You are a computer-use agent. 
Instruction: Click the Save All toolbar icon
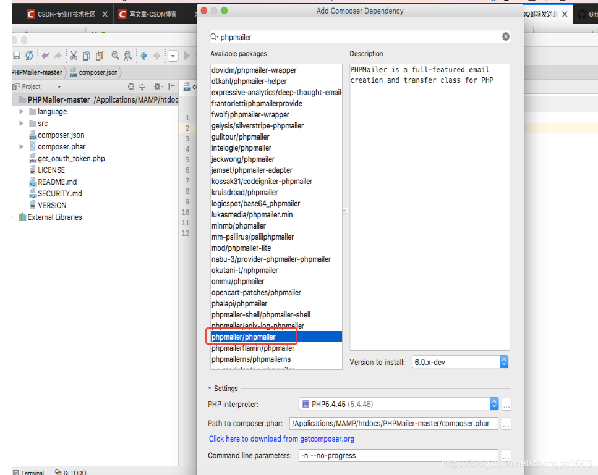point(17,56)
